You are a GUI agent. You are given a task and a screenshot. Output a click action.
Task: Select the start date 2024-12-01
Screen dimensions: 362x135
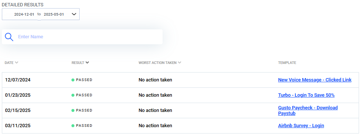(24, 14)
